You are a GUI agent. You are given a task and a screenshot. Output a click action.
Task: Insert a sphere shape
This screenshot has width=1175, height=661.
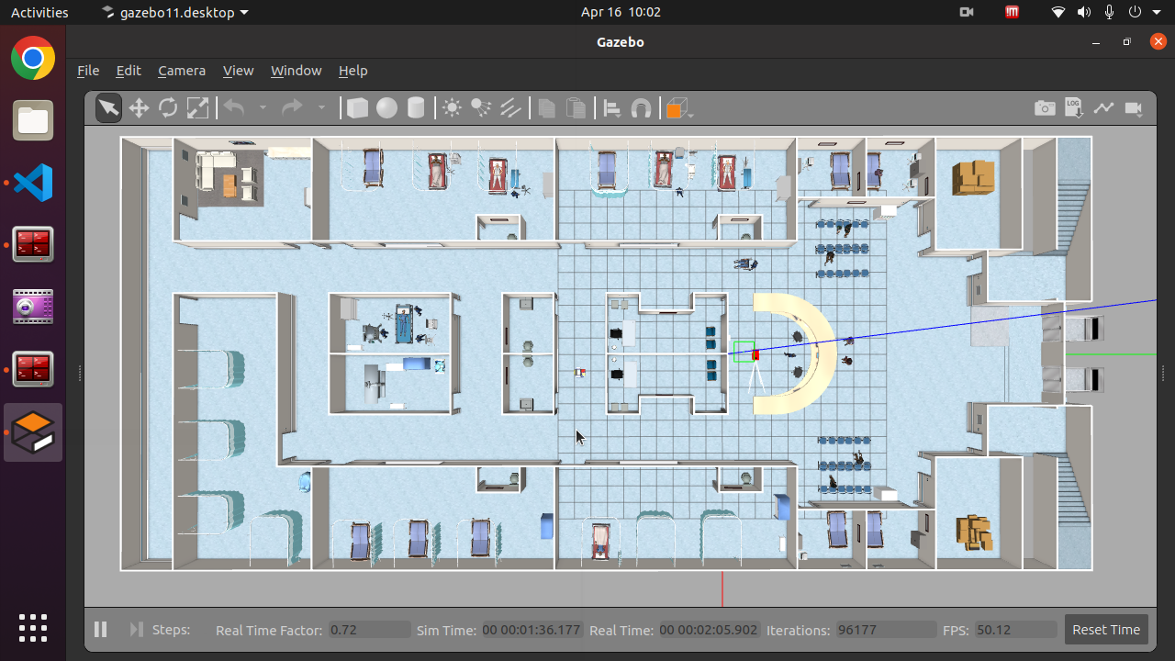(x=386, y=108)
